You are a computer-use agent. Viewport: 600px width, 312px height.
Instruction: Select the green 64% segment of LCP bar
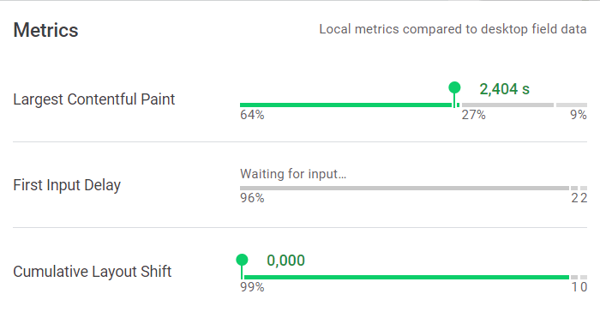345,105
